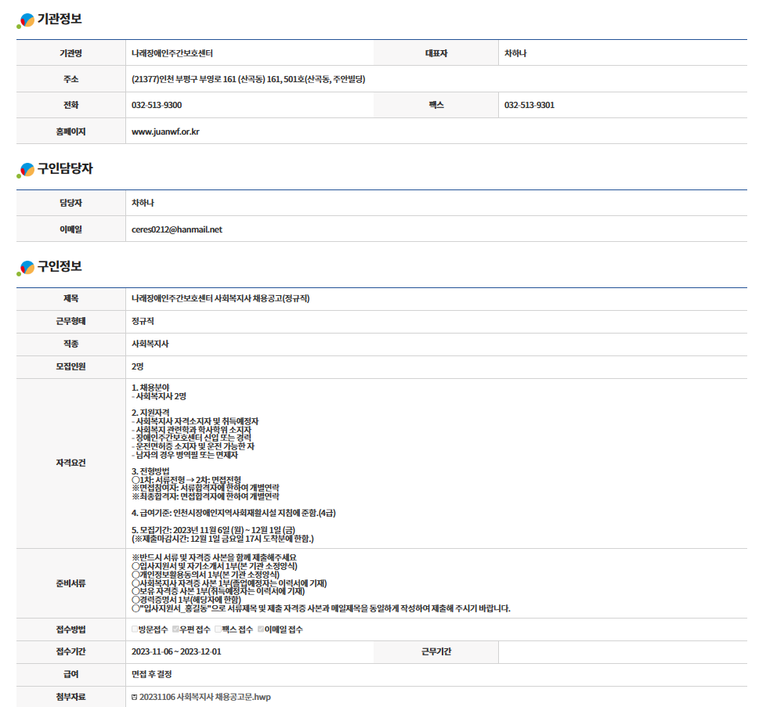Toggle the 방문접수 checkbox

coord(135,629)
